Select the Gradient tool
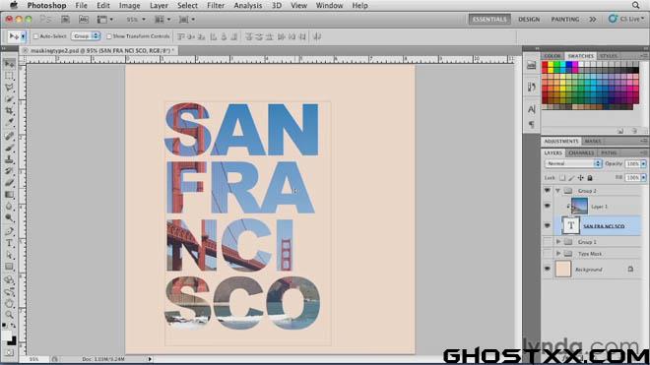The width and height of the screenshot is (650, 365). [x=9, y=195]
